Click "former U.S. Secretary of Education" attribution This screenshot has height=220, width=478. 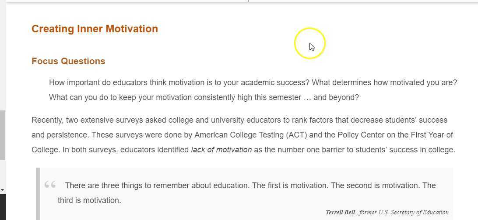404,213
